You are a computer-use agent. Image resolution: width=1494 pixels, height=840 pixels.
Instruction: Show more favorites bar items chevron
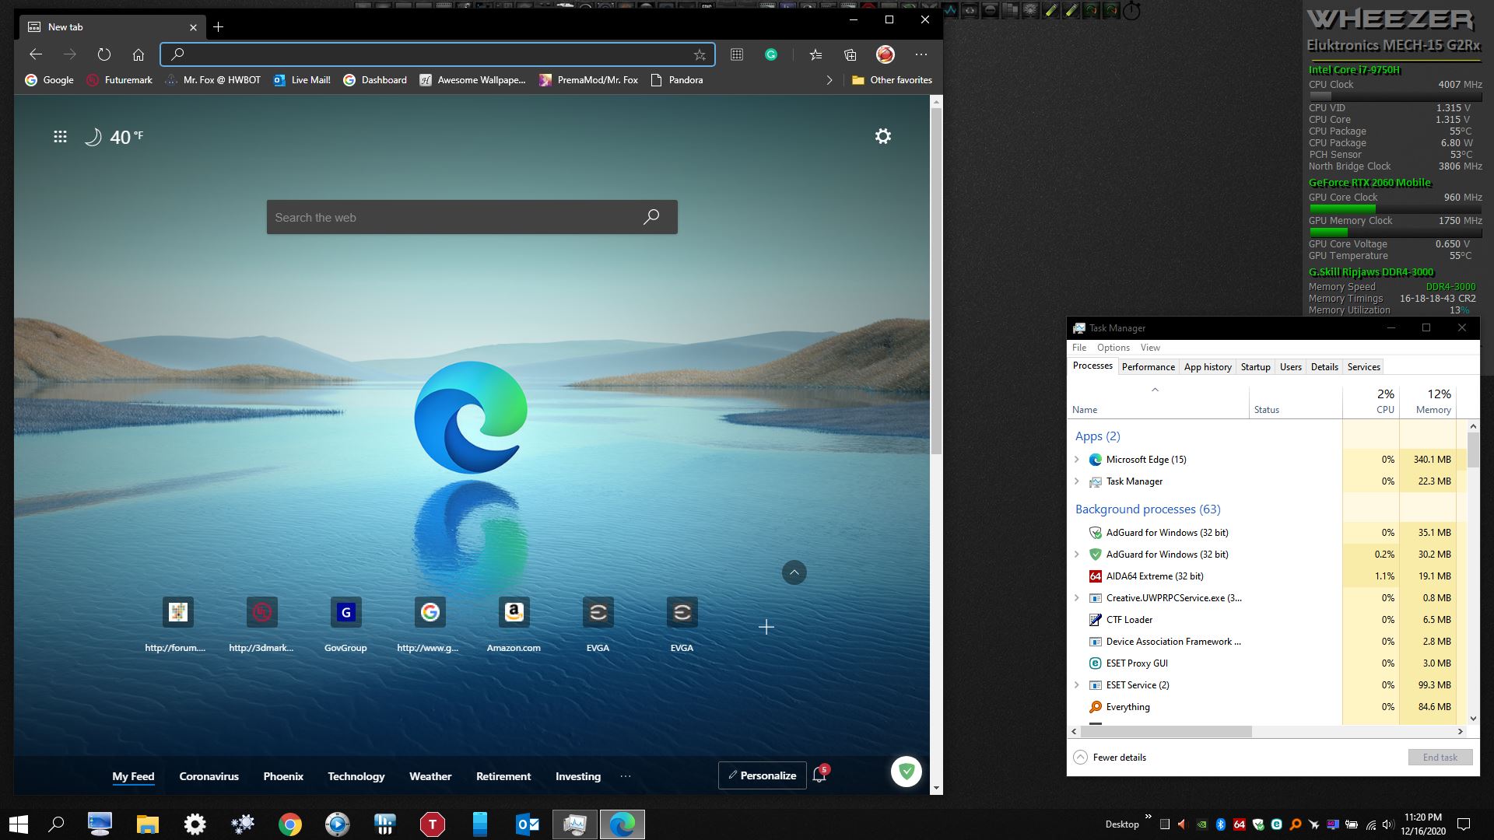(829, 80)
